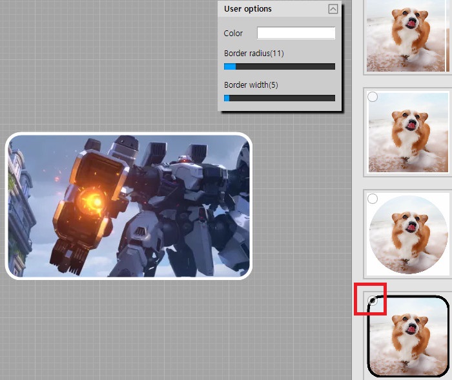This screenshot has width=452, height=380.
Task: Click the Border width(5) label
Action: (x=251, y=85)
